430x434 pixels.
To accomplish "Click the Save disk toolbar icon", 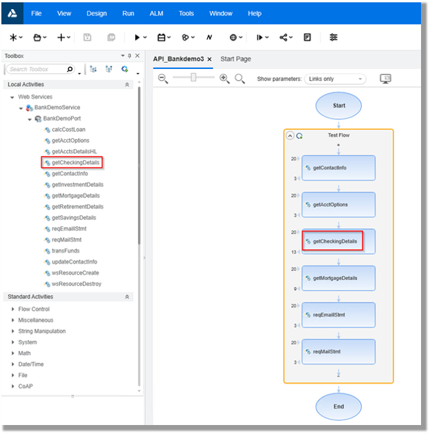I will coord(87,37).
